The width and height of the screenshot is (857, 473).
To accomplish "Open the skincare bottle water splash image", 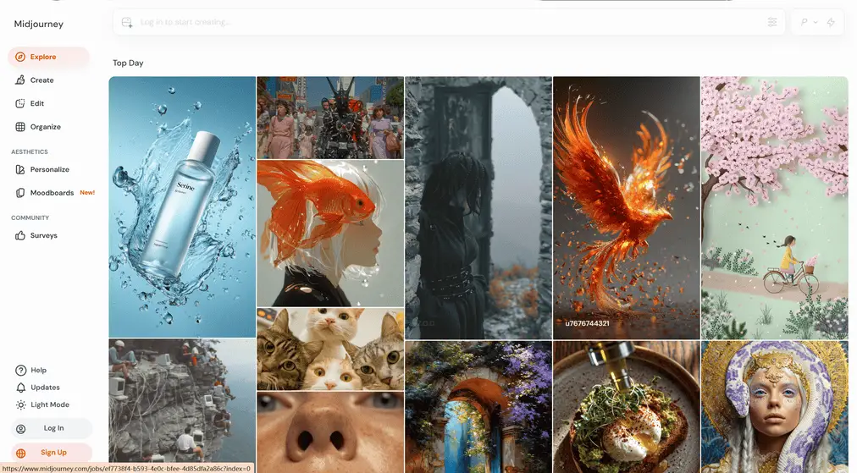I will point(182,207).
